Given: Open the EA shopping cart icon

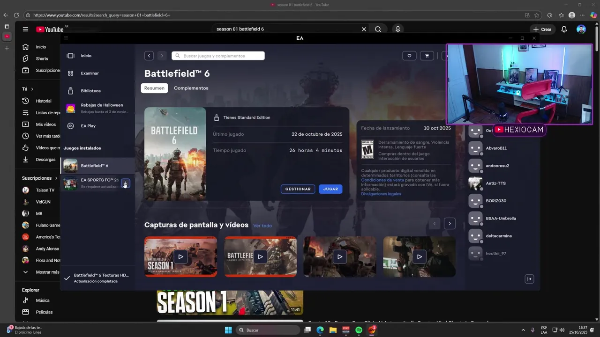Looking at the screenshot, I should click(427, 56).
